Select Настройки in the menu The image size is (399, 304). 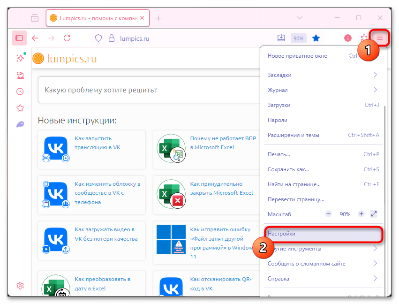pos(281,234)
